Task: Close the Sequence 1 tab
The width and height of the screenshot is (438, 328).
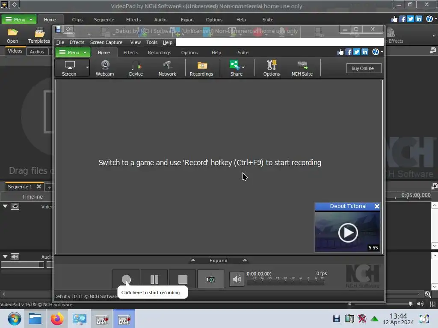Action: click(39, 186)
